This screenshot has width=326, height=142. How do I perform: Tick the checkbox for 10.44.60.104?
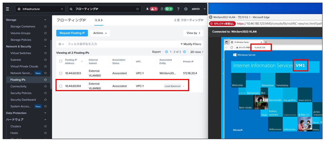[61, 86]
